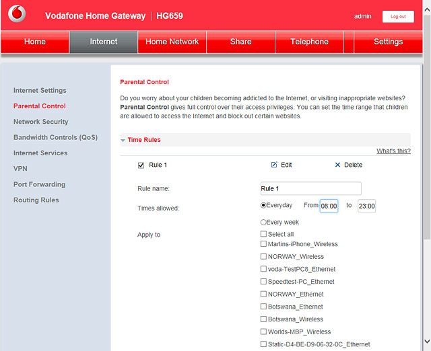Open the Settings tab
Screen dimensions: 431x351
[388, 42]
